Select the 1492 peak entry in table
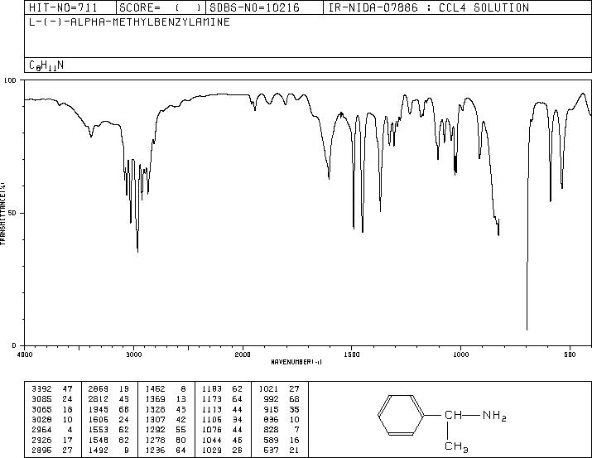Viewport: 592px width, 458px height. point(108,451)
